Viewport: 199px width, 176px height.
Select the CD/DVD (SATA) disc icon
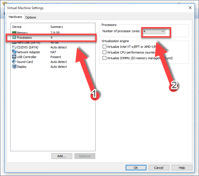(x=14, y=47)
